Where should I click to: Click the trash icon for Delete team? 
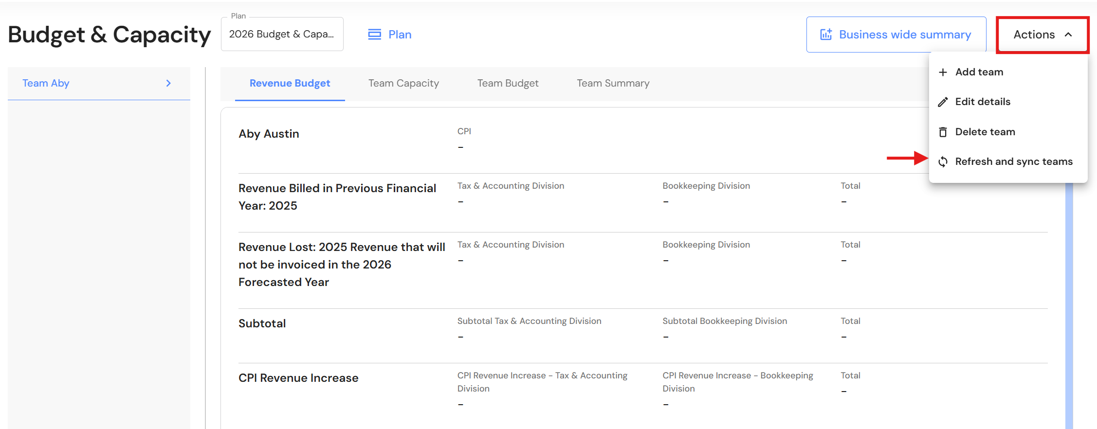coord(943,132)
